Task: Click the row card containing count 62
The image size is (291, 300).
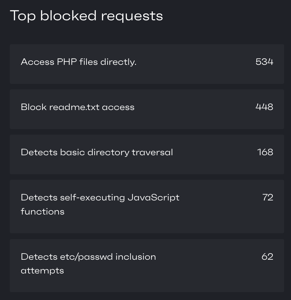Action: [x=147, y=266]
